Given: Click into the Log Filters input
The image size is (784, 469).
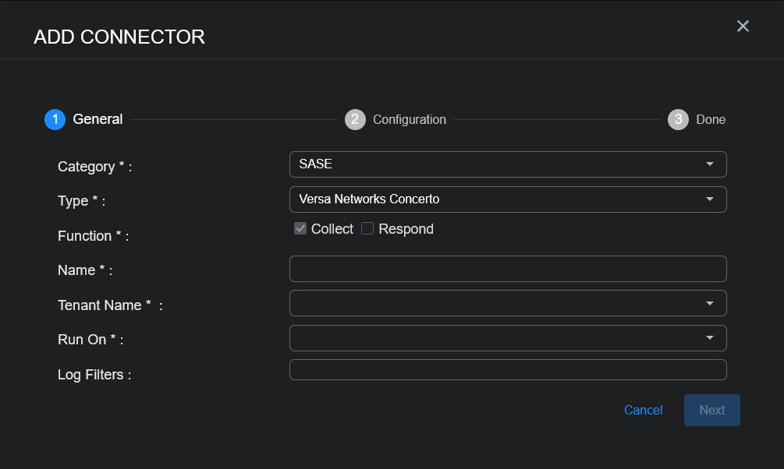Looking at the screenshot, I should click(507, 370).
